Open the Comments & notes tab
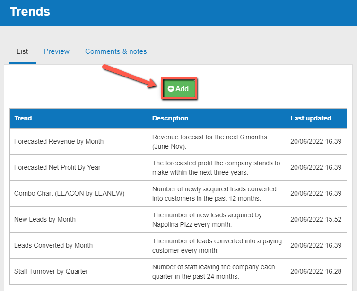Image resolution: width=357 pixels, height=291 pixels. tap(116, 51)
